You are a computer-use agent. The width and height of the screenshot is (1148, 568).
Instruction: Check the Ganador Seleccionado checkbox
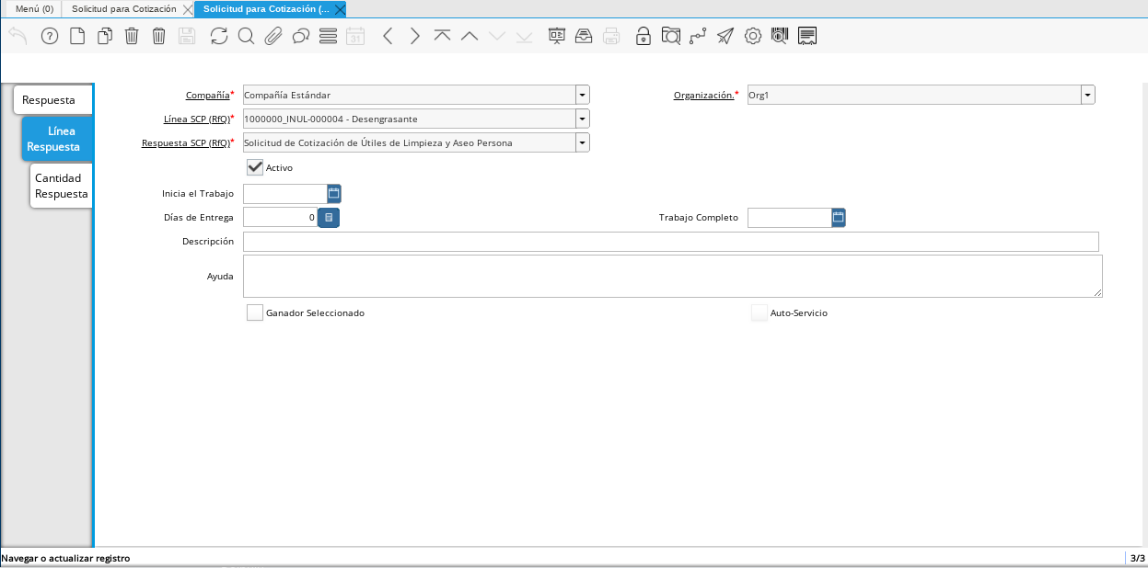pyautogui.click(x=255, y=312)
